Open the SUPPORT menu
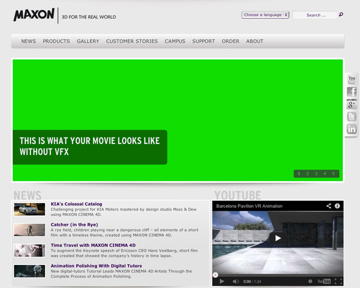The image size is (360, 288). point(204,41)
